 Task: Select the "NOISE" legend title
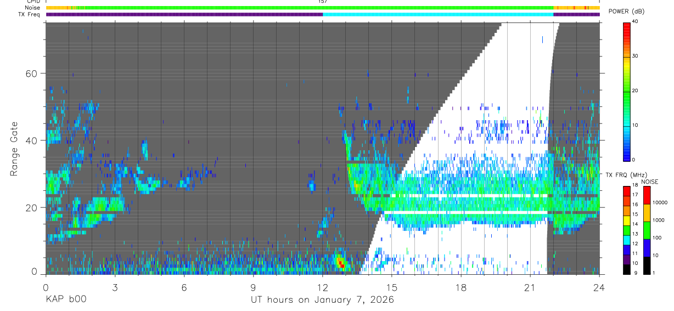(650, 182)
